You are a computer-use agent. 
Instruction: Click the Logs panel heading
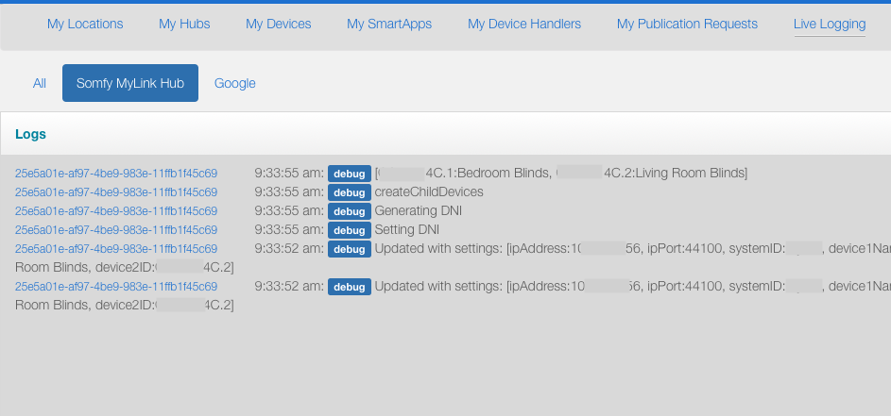tap(31, 134)
